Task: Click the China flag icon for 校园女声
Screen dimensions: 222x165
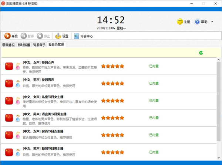Action: 9,66
